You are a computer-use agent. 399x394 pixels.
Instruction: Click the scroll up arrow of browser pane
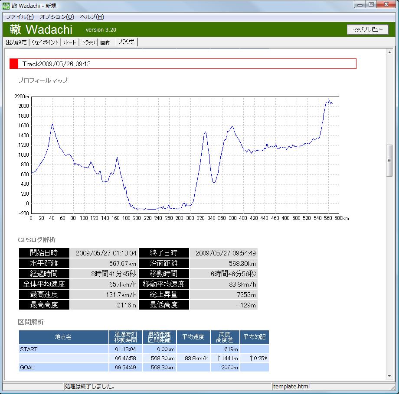[389, 52]
